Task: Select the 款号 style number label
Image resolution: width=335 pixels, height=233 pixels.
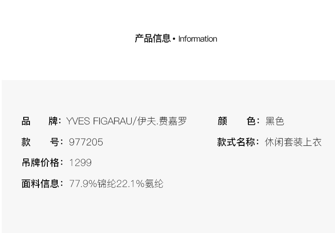Action: click(41, 142)
